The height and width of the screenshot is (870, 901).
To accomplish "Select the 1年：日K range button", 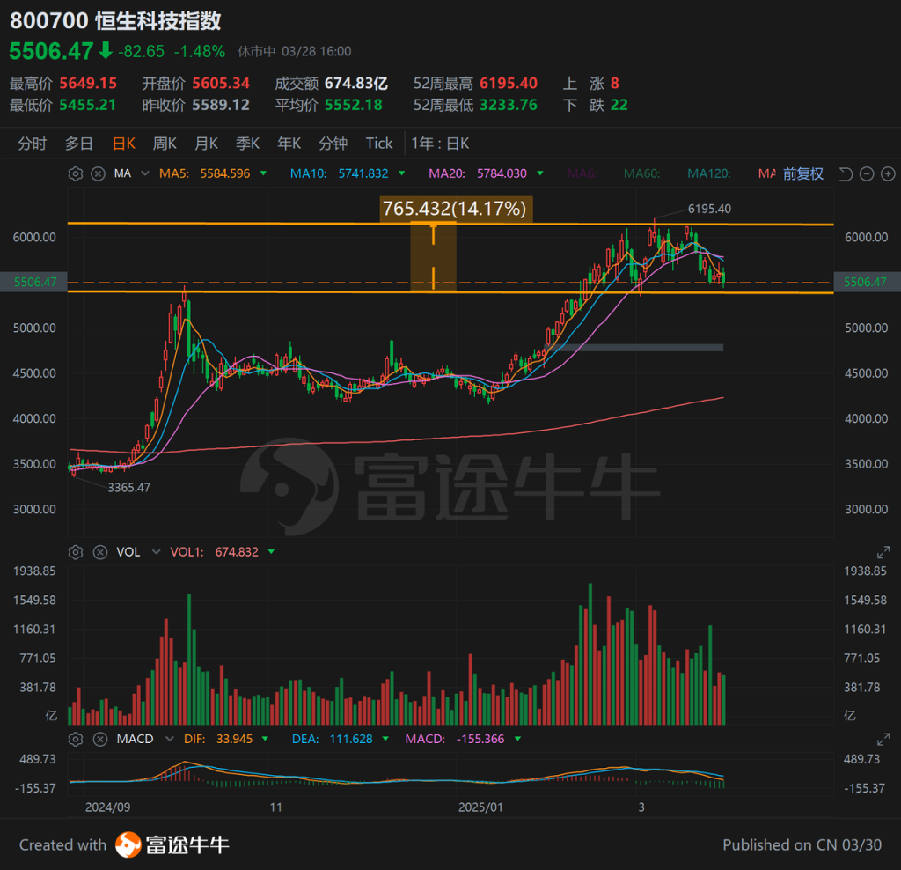I will tap(440, 144).
